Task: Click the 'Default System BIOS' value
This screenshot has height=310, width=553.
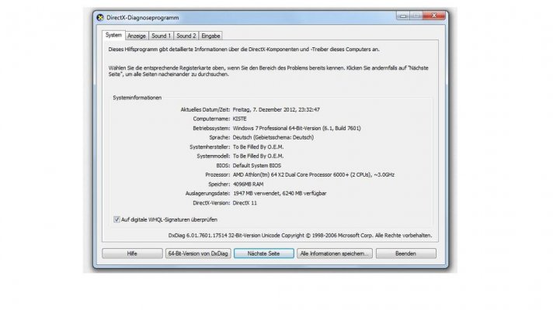Action: click(257, 165)
